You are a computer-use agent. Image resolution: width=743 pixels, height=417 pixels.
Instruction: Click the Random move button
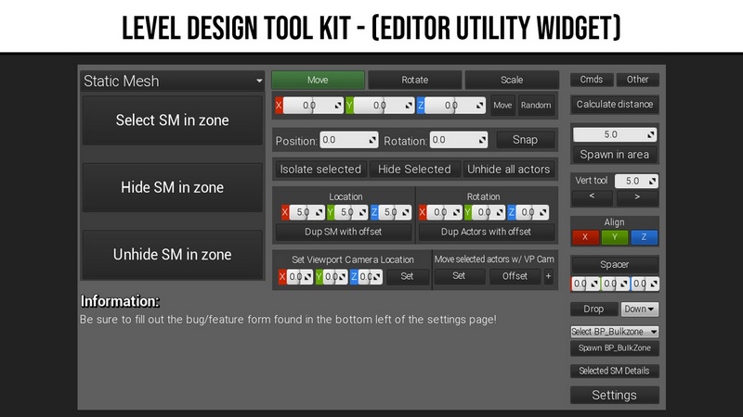pyautogui.click(x=536, y=106)
